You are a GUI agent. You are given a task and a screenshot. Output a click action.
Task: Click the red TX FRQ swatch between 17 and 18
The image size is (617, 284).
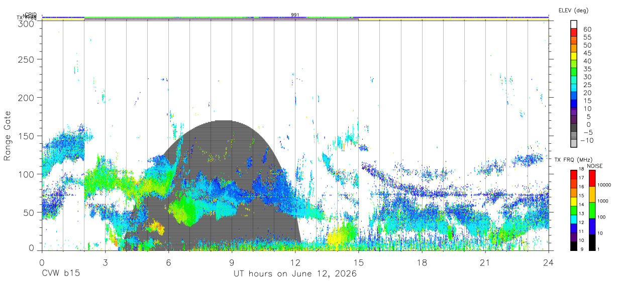[573, 174]
